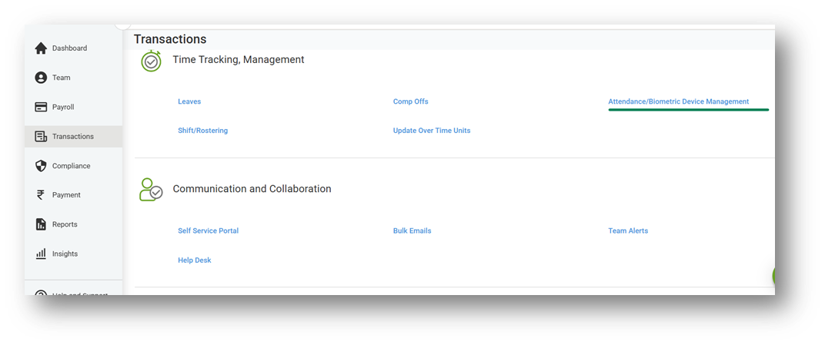Image resolution: width=825 pixels, height=345 pixels.
Task: Open Attendance/Biometric Device Management
Action: (x=678, y=101)
